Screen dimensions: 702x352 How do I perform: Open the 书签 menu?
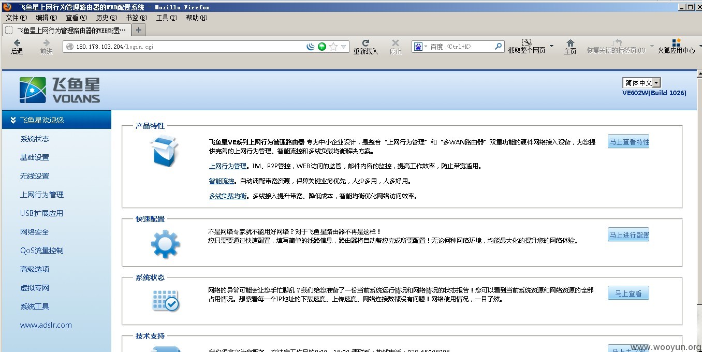coord(136,18)
